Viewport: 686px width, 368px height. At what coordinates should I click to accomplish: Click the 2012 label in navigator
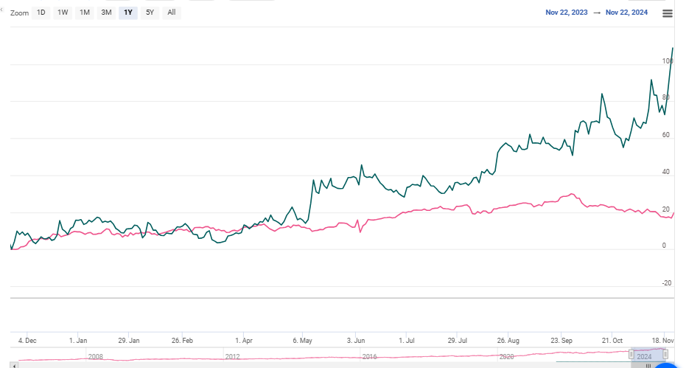coord(232,357)
